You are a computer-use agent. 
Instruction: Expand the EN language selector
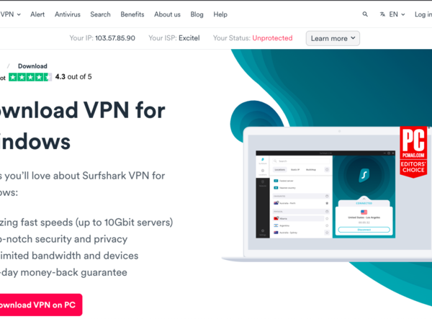coord(397,14)
